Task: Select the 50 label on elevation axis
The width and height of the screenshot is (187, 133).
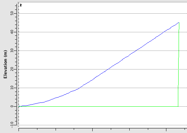Action: 12,13
